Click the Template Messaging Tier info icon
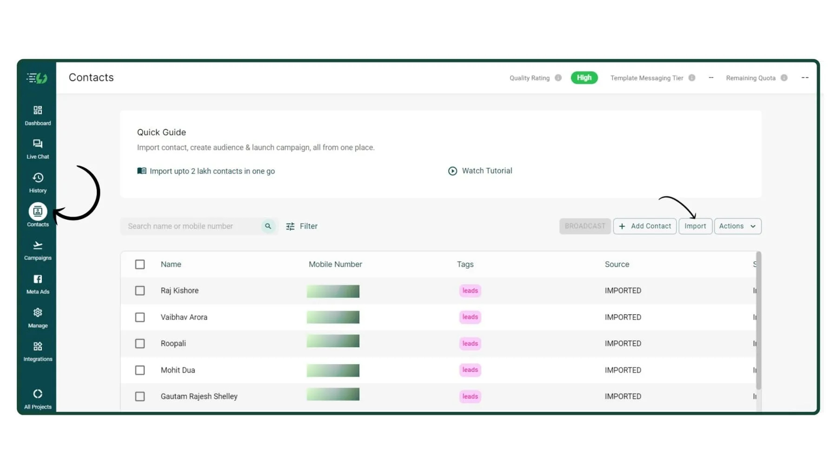The height and width of the screenshot is (471, 837). pos(692,78)
